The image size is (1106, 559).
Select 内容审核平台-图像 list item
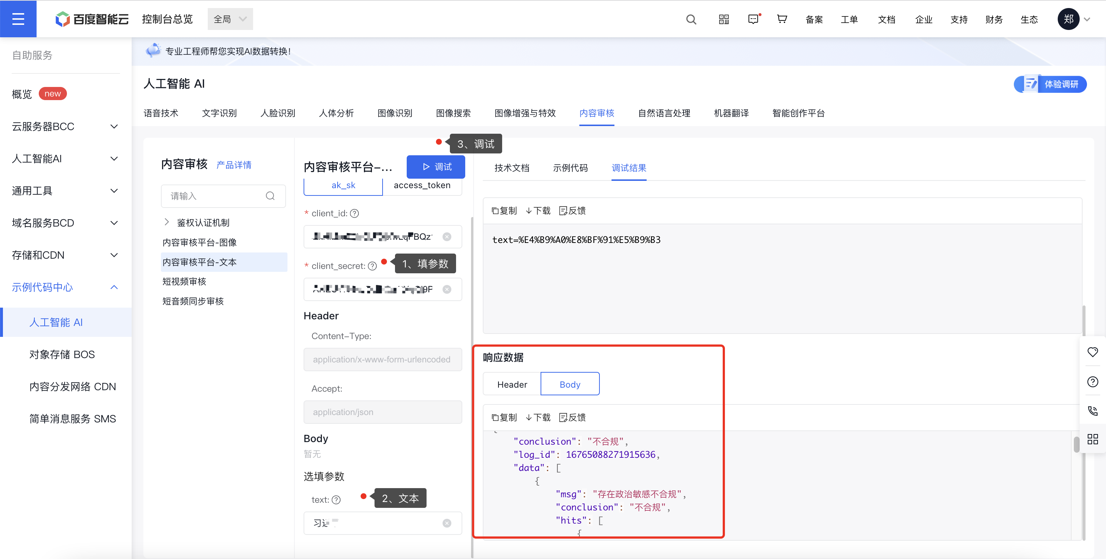200,242
